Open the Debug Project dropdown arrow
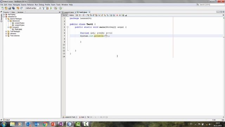The image size is (225, 127). coord(58,8)
